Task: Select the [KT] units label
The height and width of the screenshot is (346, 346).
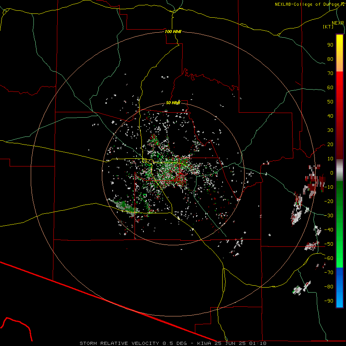Action: (x=328, y=27)
